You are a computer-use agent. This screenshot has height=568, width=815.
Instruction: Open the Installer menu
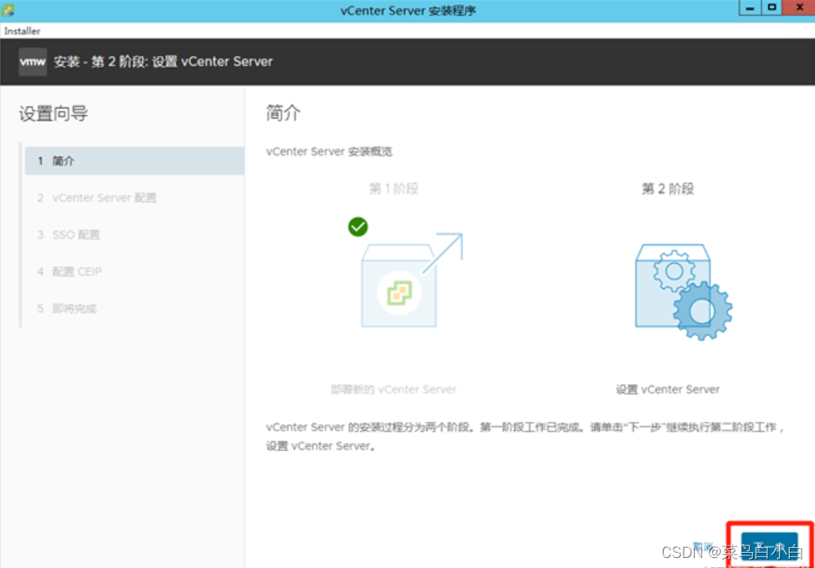click(23, 31)
